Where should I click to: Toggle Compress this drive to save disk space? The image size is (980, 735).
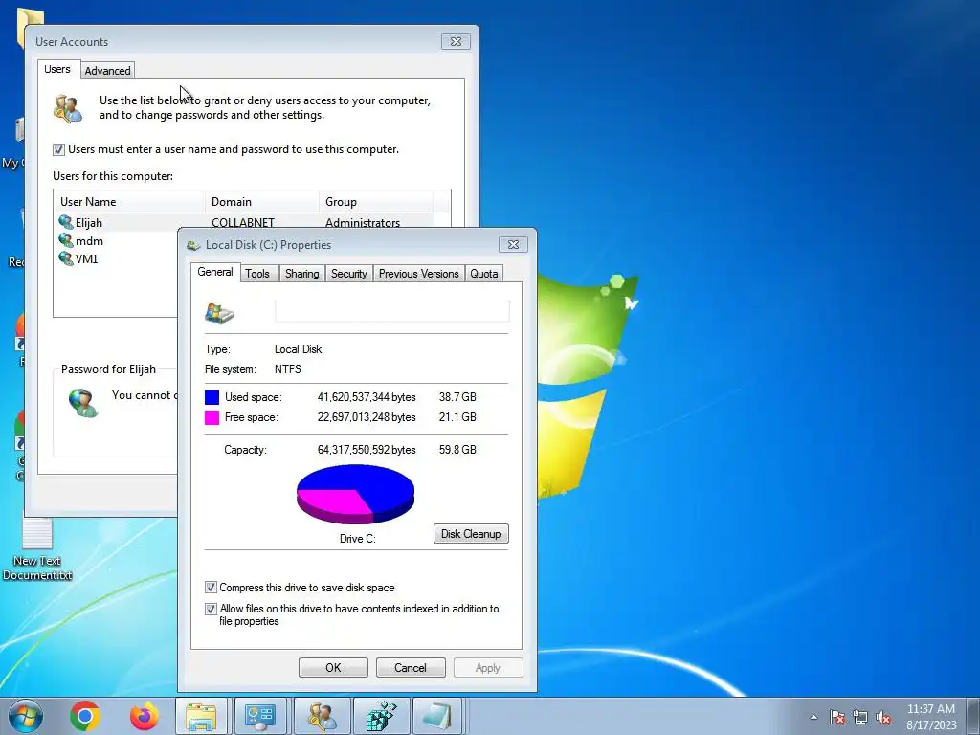click(212, 588)
